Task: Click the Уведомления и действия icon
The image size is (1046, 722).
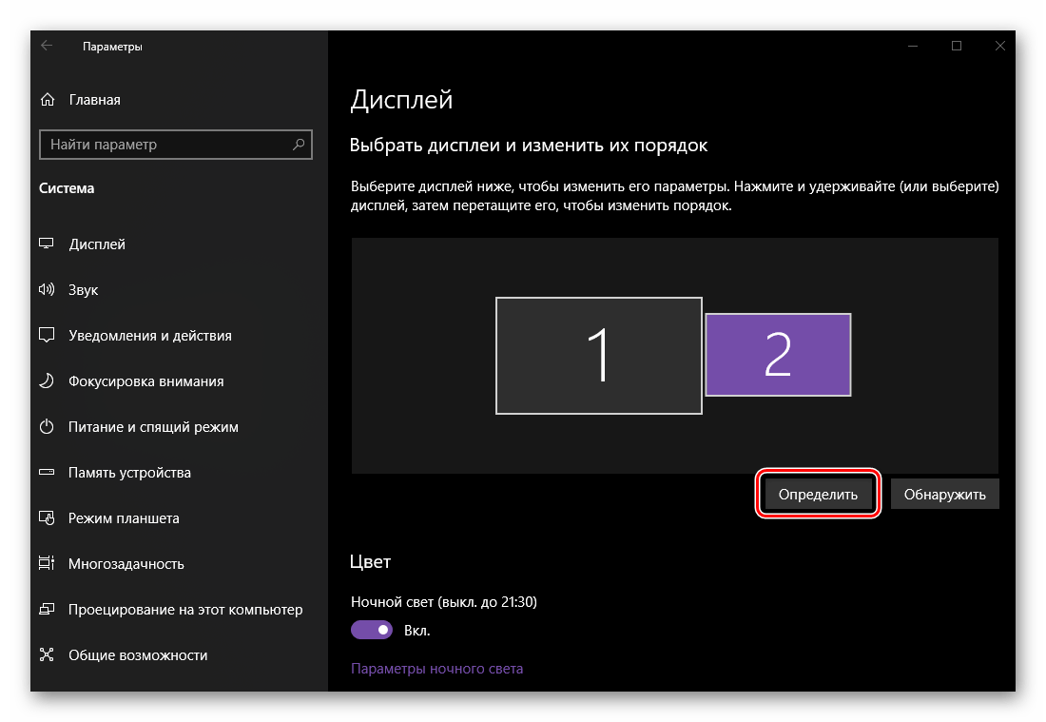Action: (47, 336)
